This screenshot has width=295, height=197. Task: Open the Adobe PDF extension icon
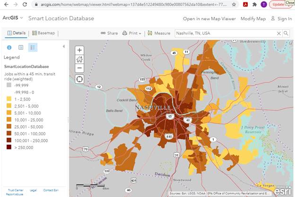(245, 4)
